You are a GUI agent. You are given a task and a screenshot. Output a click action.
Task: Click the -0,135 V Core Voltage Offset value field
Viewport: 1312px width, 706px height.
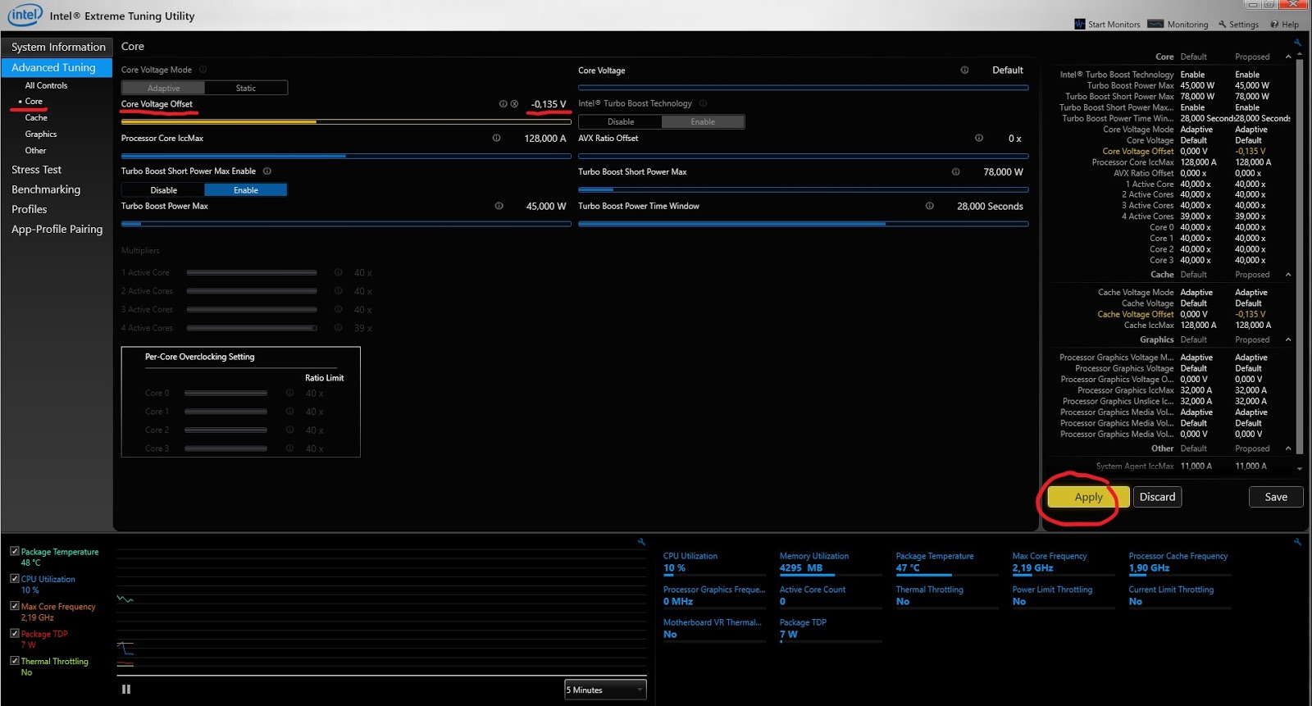point(548,104)
